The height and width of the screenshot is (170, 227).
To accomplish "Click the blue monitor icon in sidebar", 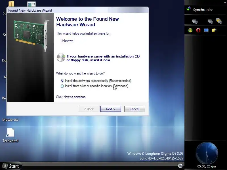I will click(206, 30).
